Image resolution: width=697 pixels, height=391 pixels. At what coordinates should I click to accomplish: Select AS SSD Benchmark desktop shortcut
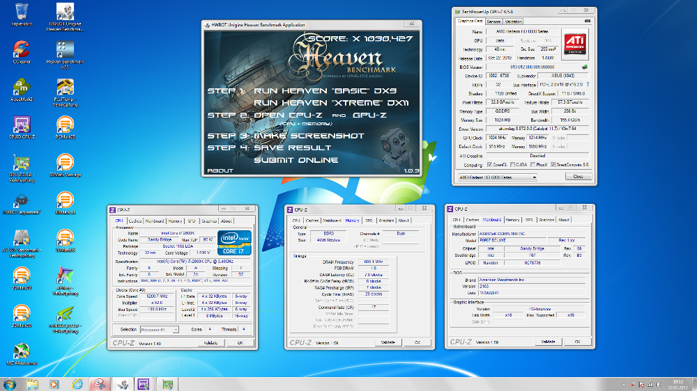(22, 244)
